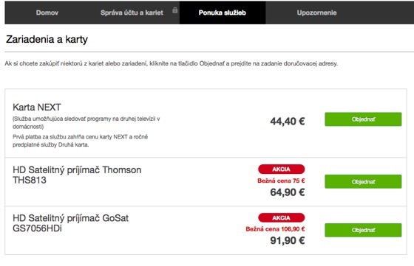Order the GoSat GS7056HDi receiver
Screen dimensions: 414x266
tap(363, 230)
